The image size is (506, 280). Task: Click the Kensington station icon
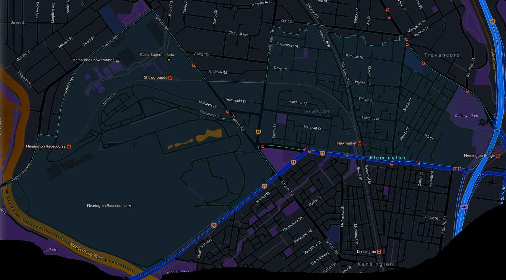click(379, 251)
